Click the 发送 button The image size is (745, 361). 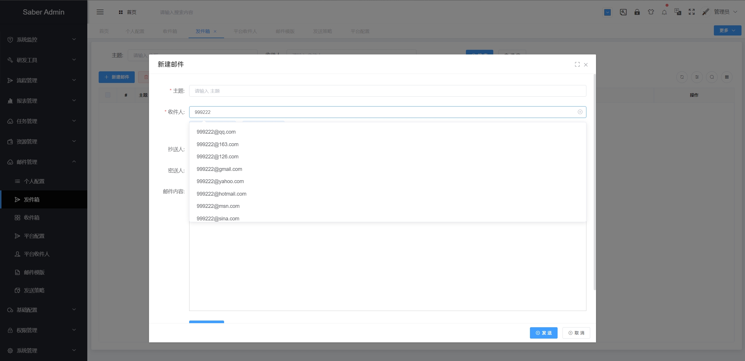544,333
